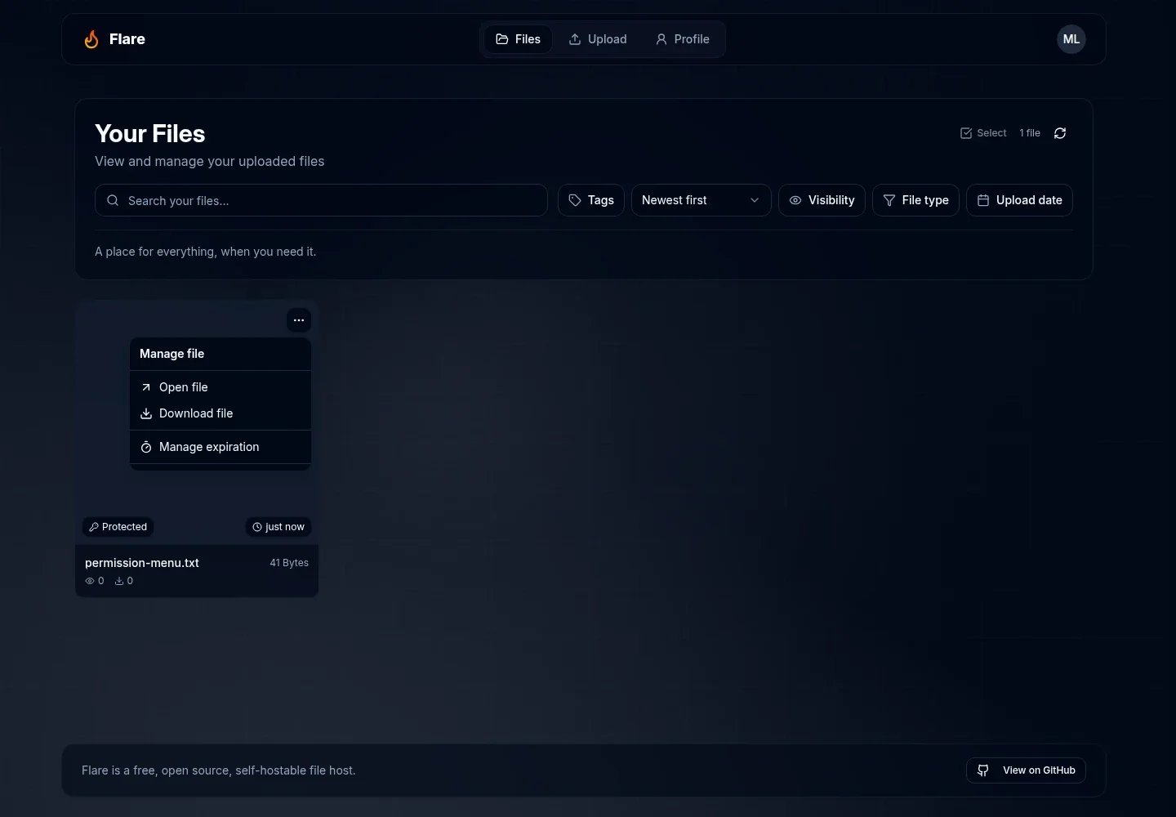1176x817 pixels.
Task: Open the three-dot menu on the file card
Action: [299, 320]
